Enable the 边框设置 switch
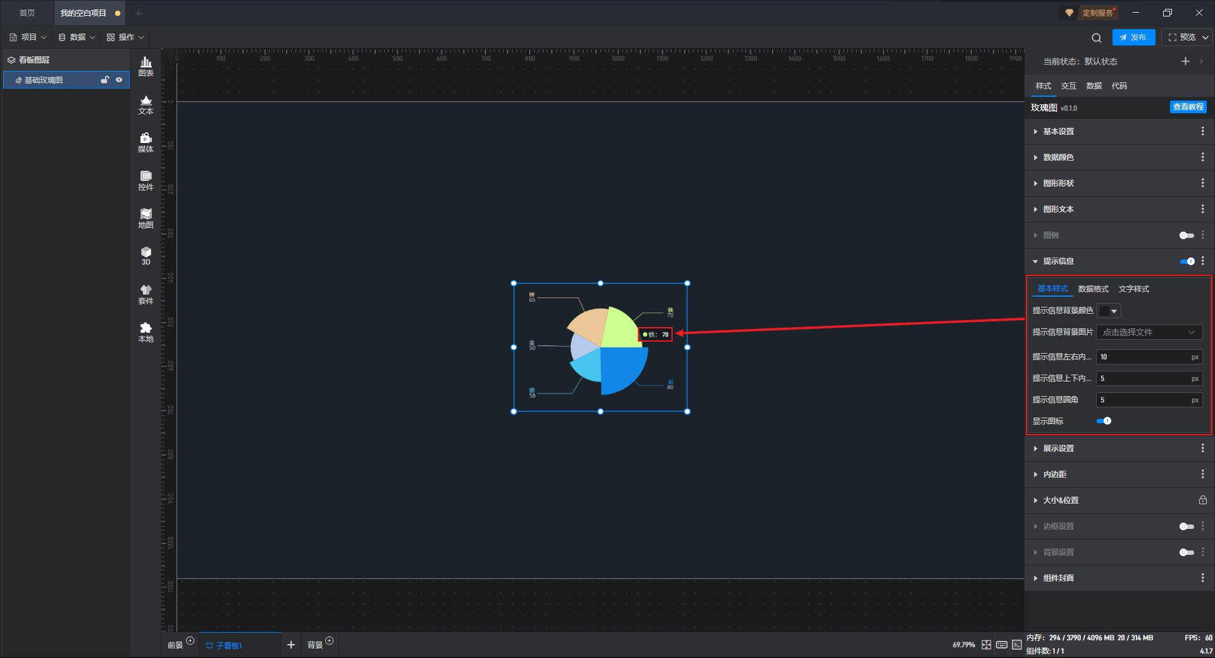 click(x=1187, y=526)
